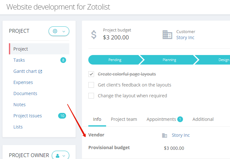Expand the Project Owner dropdown chevron
230x159 pixels.
[x=64, y=156]
